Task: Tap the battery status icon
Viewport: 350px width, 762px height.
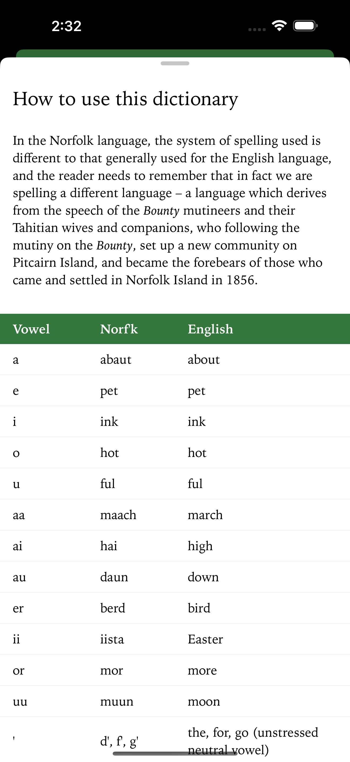Action: 305,26
